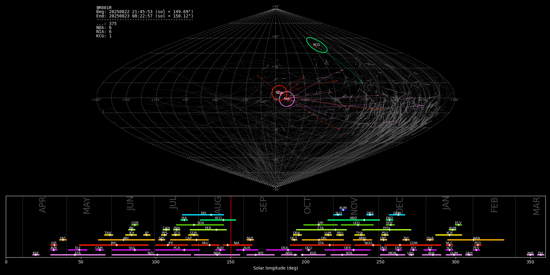
Task: Select the green SDA shower bar
Action: point(200,225)
